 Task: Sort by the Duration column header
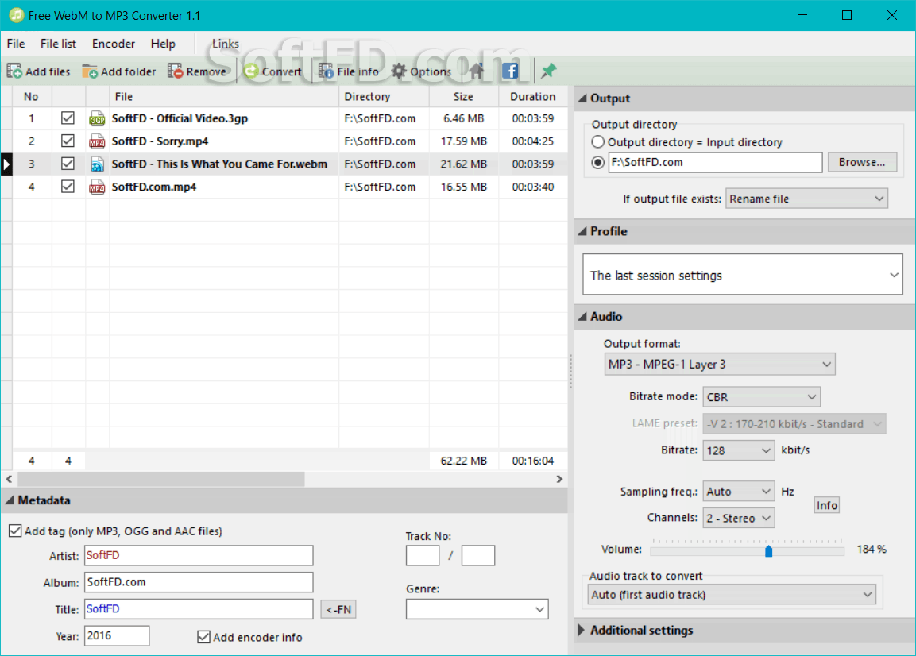tap(533, 97)
